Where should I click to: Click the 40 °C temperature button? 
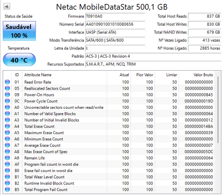tap(19, 60)
